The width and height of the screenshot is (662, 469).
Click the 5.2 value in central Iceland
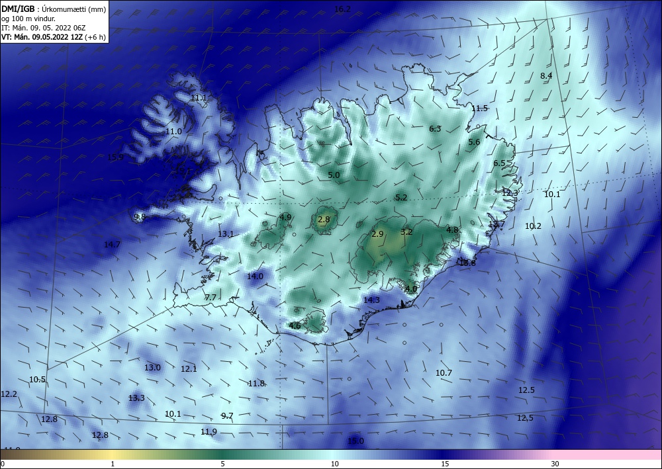point(401,197)
